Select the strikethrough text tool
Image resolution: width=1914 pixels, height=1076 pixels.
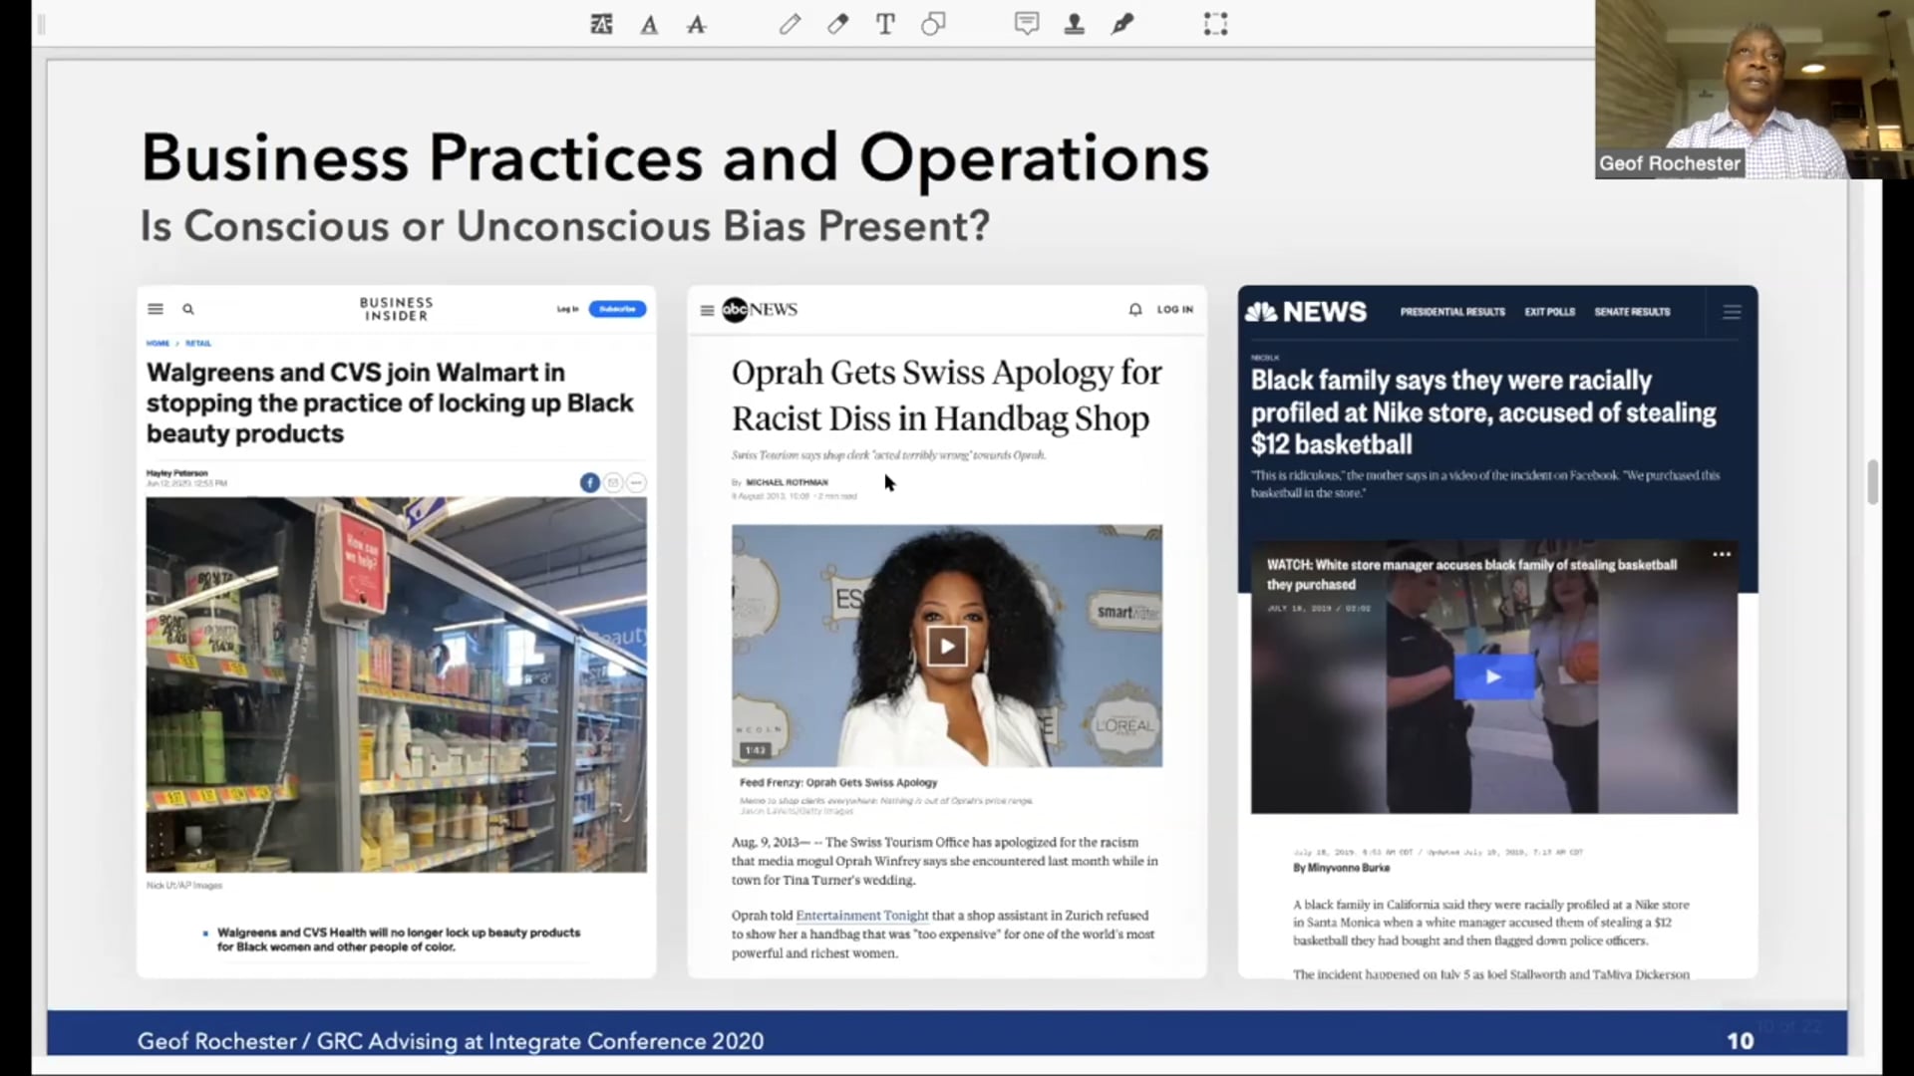point(697,24)
